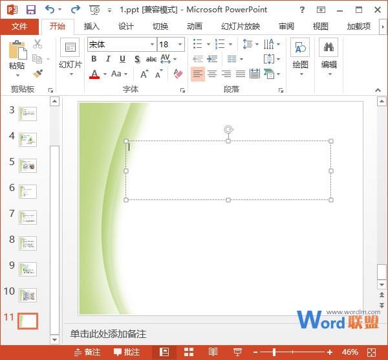Save the presentation with the floppy icon
This screenshot has height=360, width=388.
click(x=31, y=10)
